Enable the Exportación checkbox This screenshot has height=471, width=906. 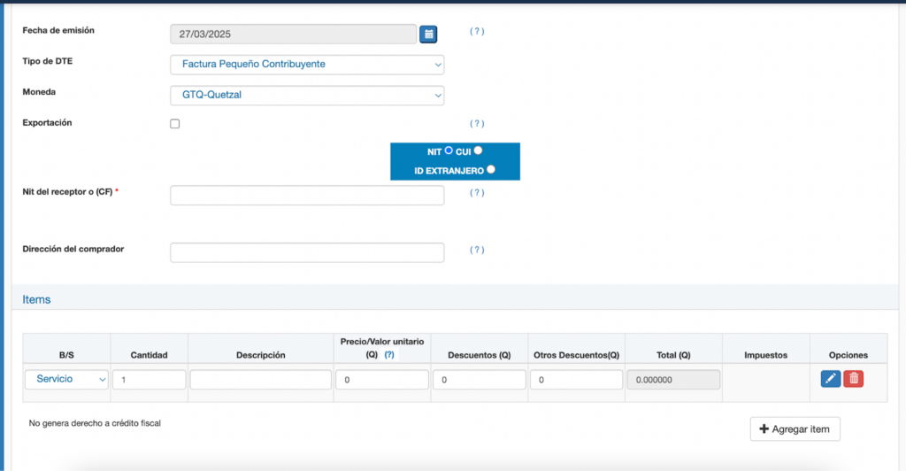175,124
